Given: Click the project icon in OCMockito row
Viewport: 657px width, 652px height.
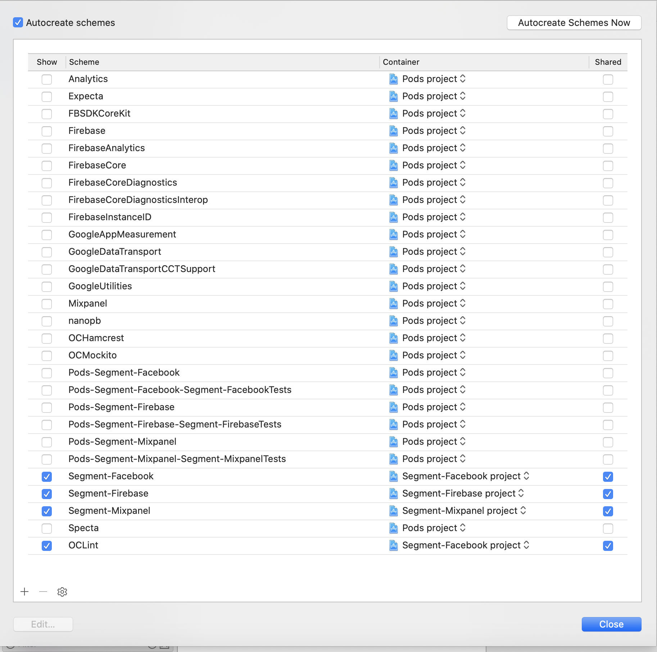Looking at the screenshot, I should [x=394, y=355].
